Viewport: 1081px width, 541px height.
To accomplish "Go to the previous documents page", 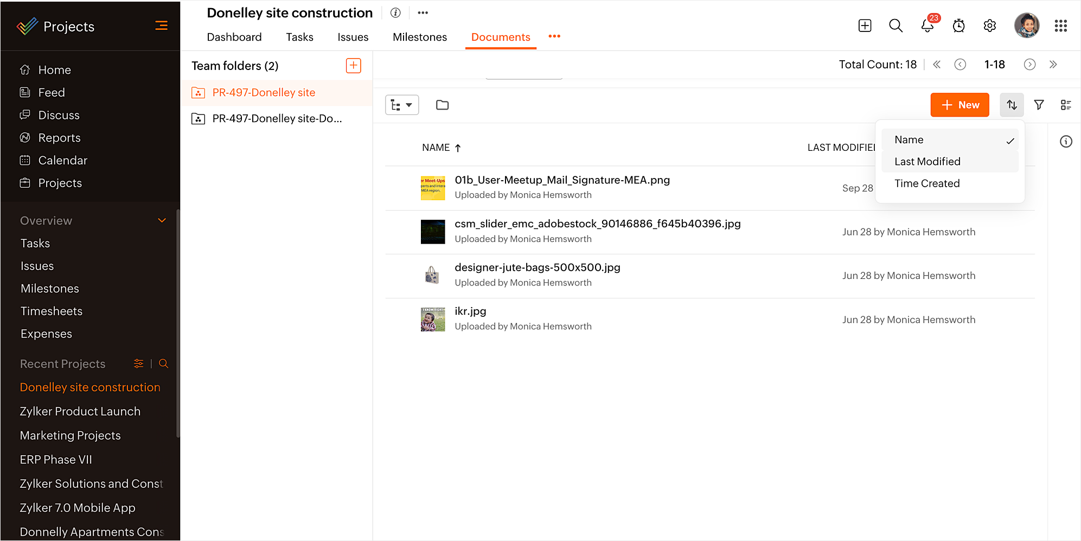I will tap(960, 65).
